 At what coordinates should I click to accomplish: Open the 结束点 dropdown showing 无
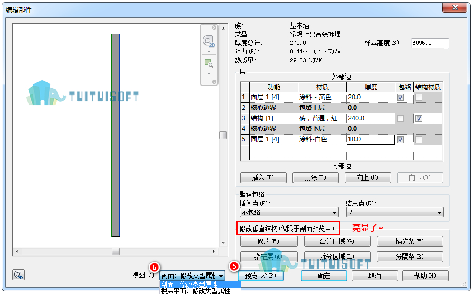pyautogui.click(x=395, y=212)
